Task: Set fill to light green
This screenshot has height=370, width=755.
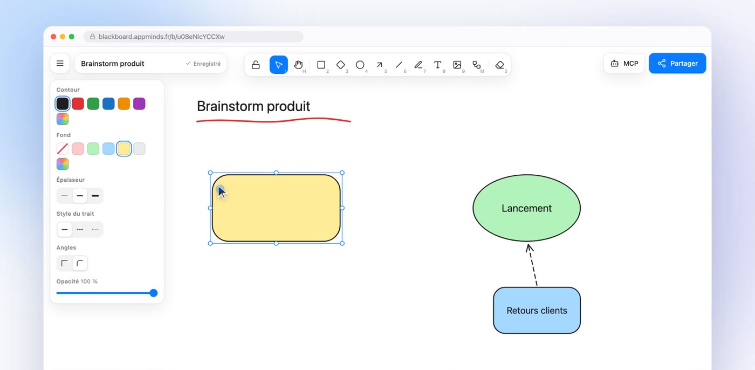Action: 93,149
